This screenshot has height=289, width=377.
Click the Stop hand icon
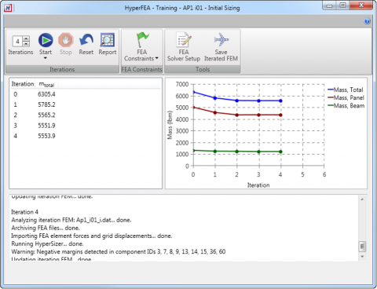(x=65, y=40)
